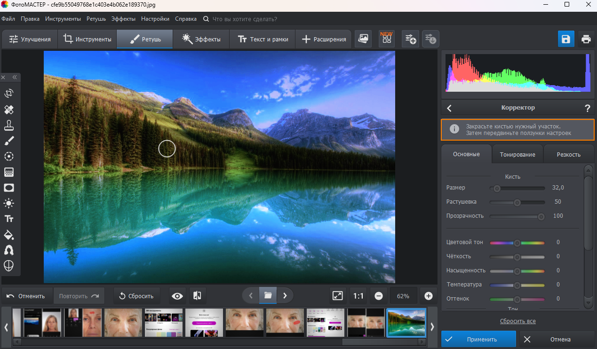Open the Файл menu

8,19
